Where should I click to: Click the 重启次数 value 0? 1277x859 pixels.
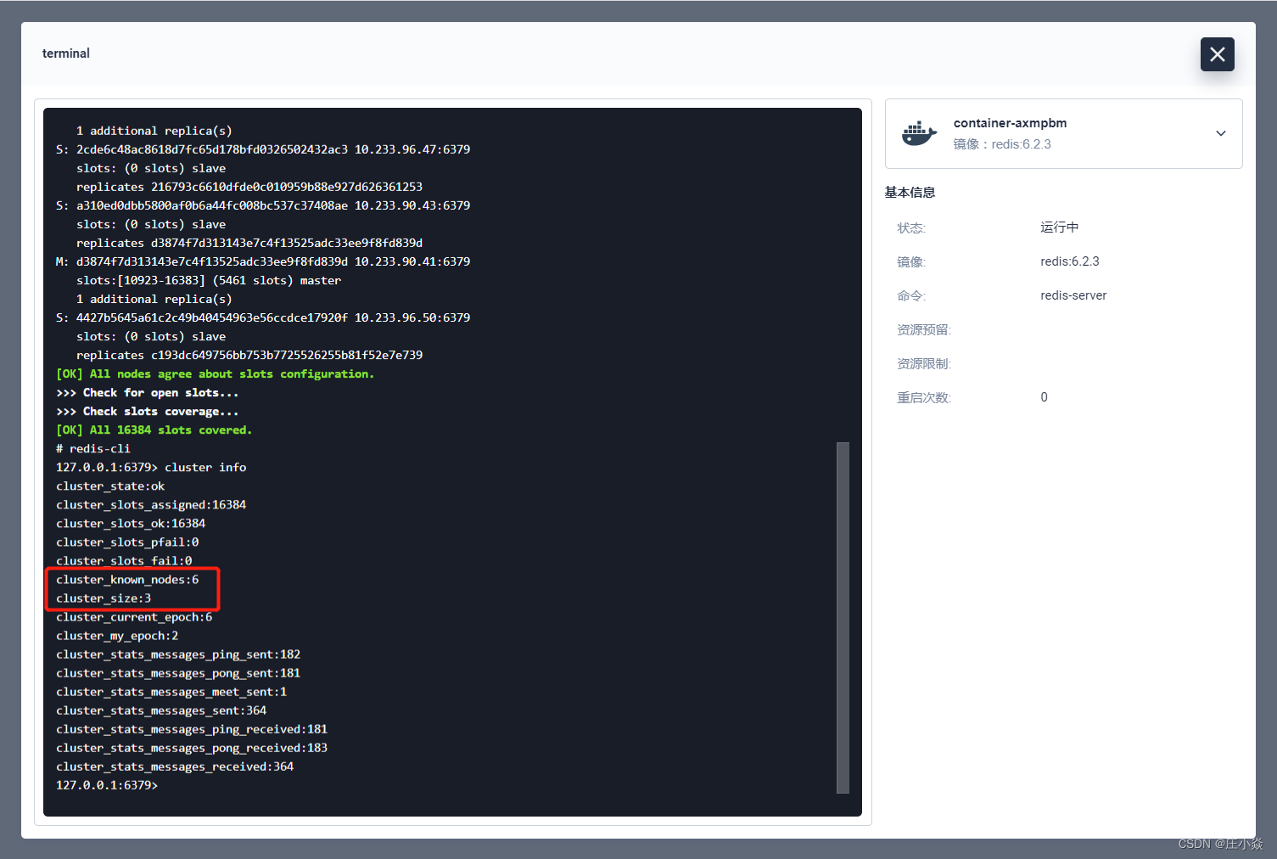coord(1044,397)
